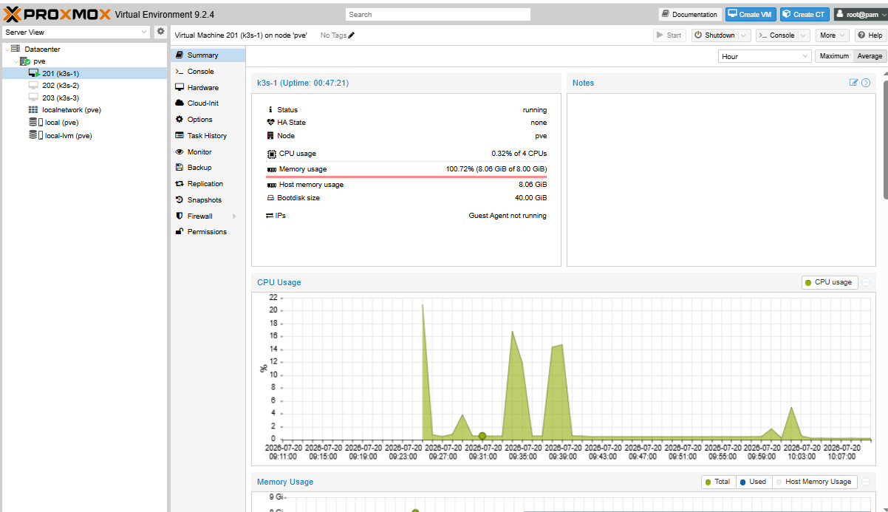
Task: Open the Cloud-Init section
Action: (208, 103)
